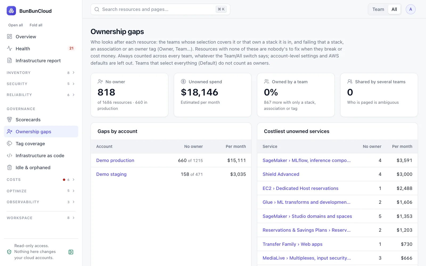
Task: Click the Service column header
Action: point(270,146)
